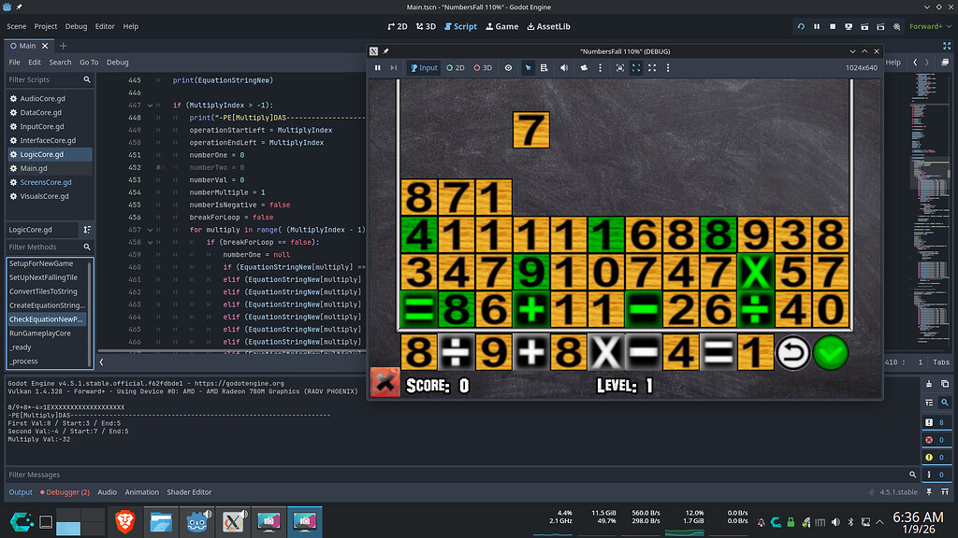
Task: Restart the project with the reload icon
Action: coord(801,26)
